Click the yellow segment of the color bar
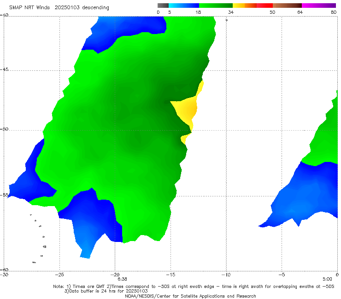This screenshot has width=341, height=299. click(239, 6)
